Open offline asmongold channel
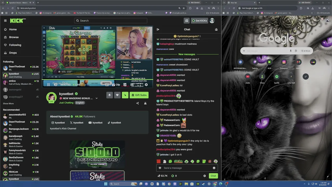This screenshot has height=187, width=332. [x=21, y=90]
